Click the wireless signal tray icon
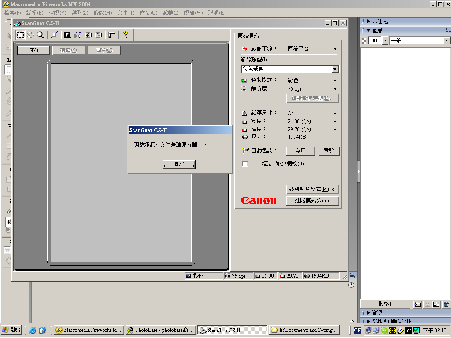 pyautogui.click(x=392, y=331)
